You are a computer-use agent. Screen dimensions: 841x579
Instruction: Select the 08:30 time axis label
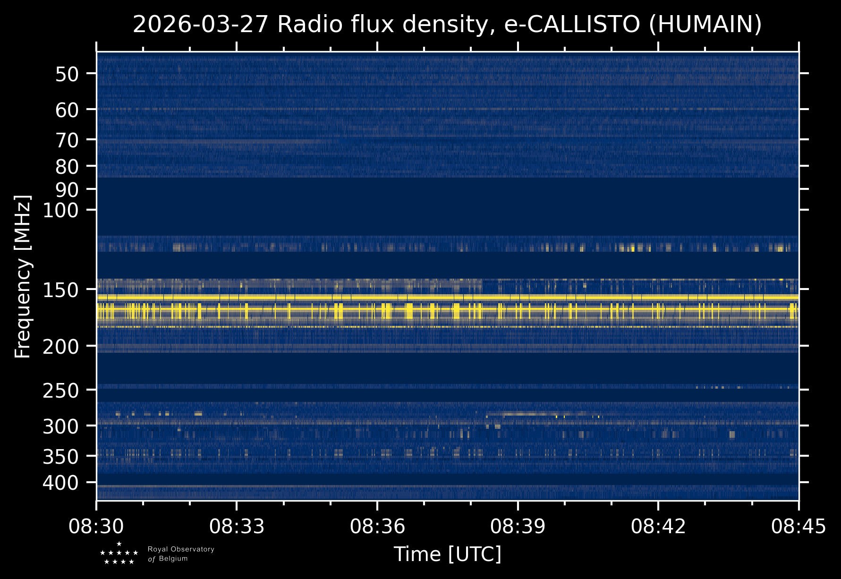click(x=96, y=526)
